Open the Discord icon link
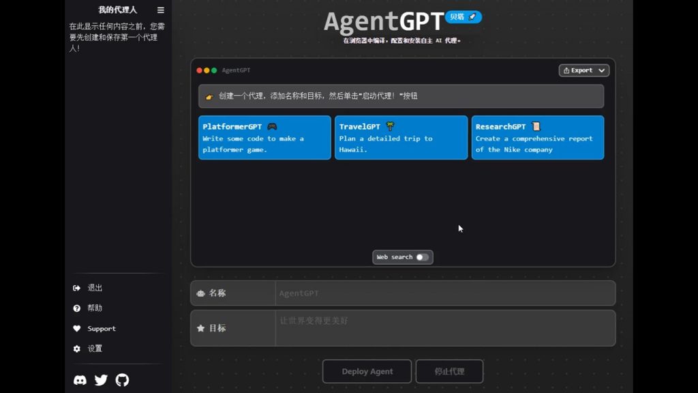 80,380
